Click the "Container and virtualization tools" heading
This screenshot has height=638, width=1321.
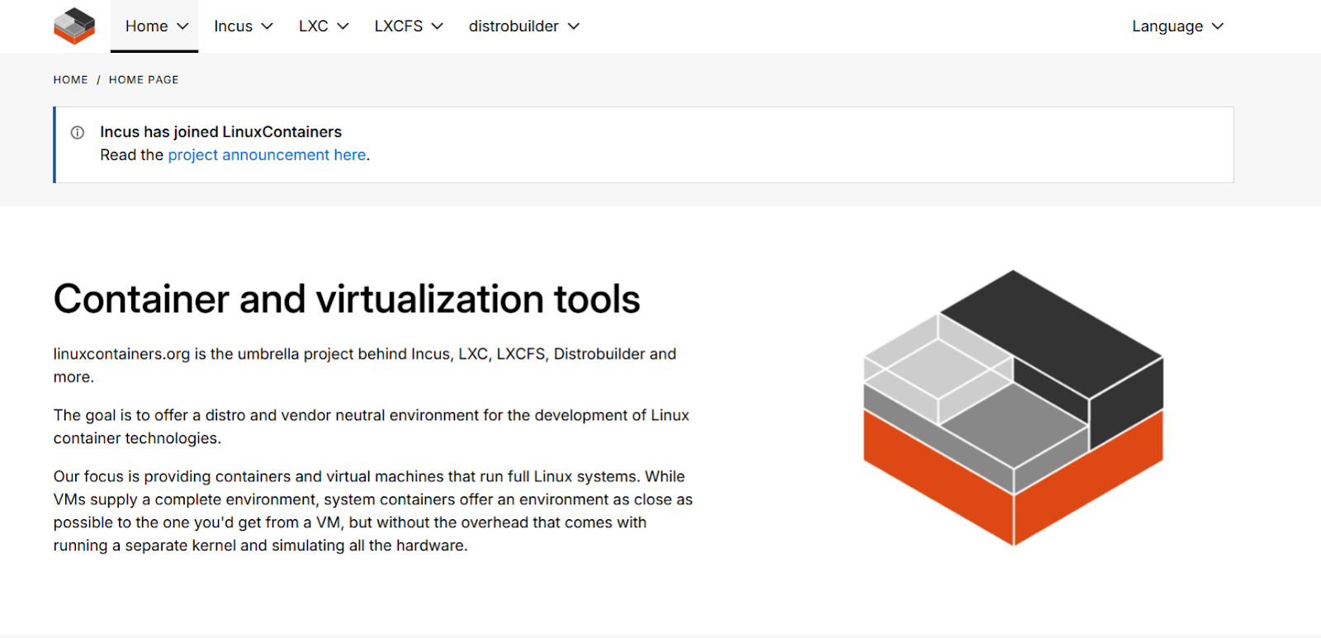(x=347, y=299)
